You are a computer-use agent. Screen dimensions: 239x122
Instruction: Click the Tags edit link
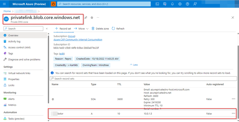[x=62, y=54]
